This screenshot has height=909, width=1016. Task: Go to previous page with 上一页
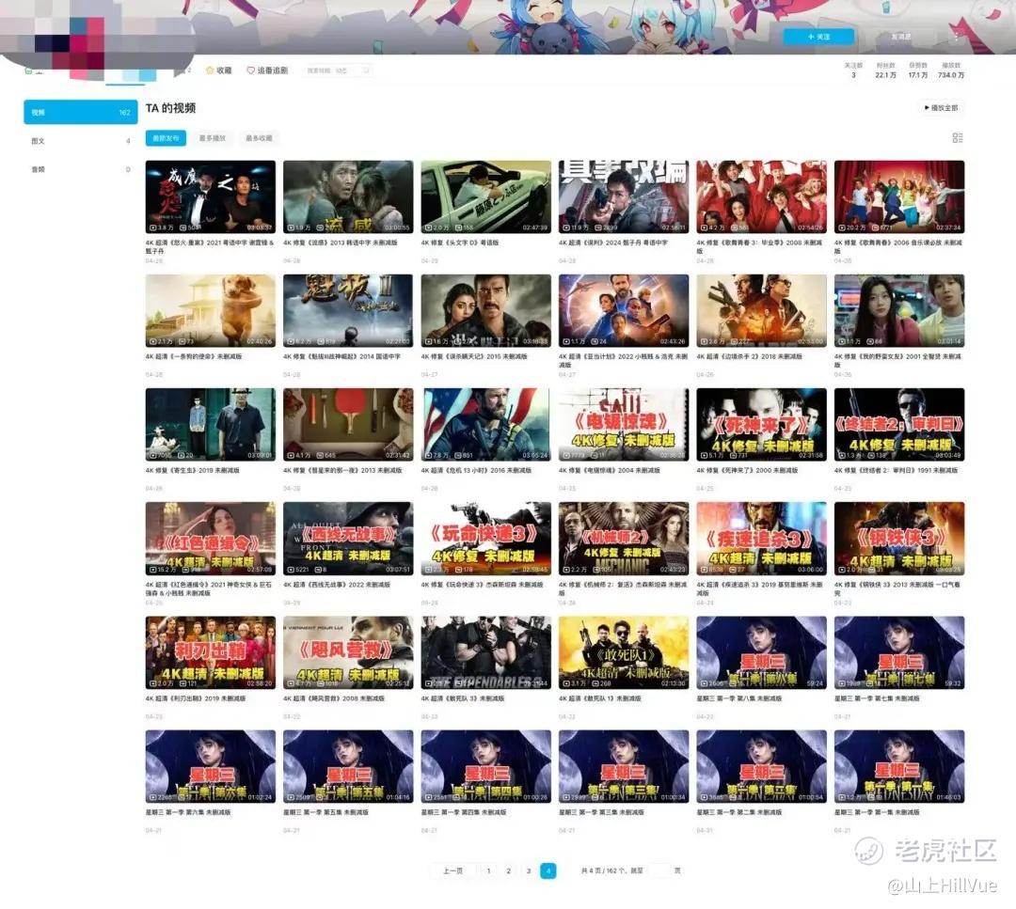point(452,870)
